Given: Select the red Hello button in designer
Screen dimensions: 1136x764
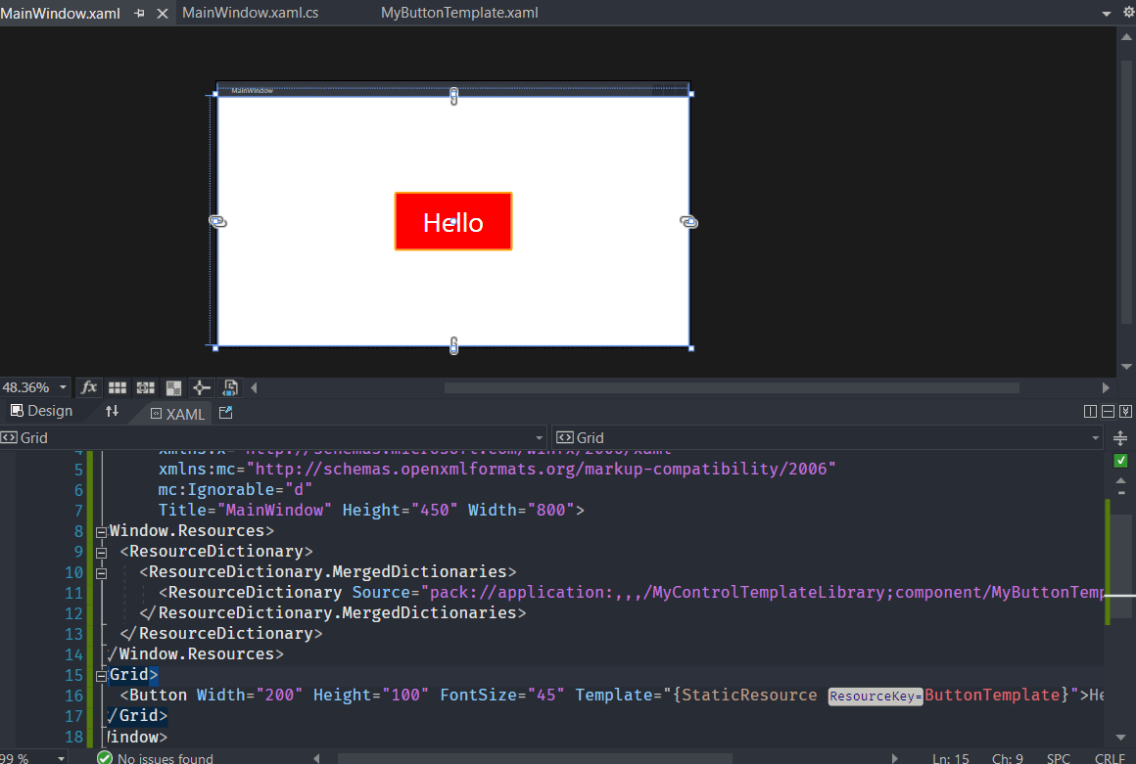Looking at the screenshot, I should (x=453, y=222).
